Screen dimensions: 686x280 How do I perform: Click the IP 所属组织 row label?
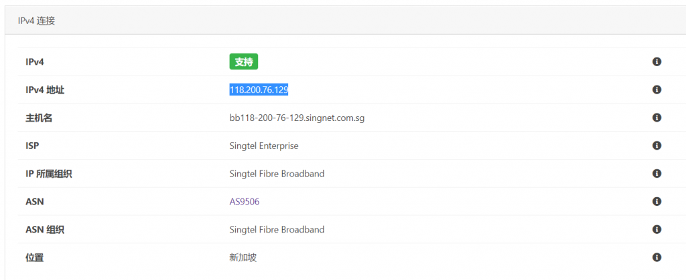48,174
